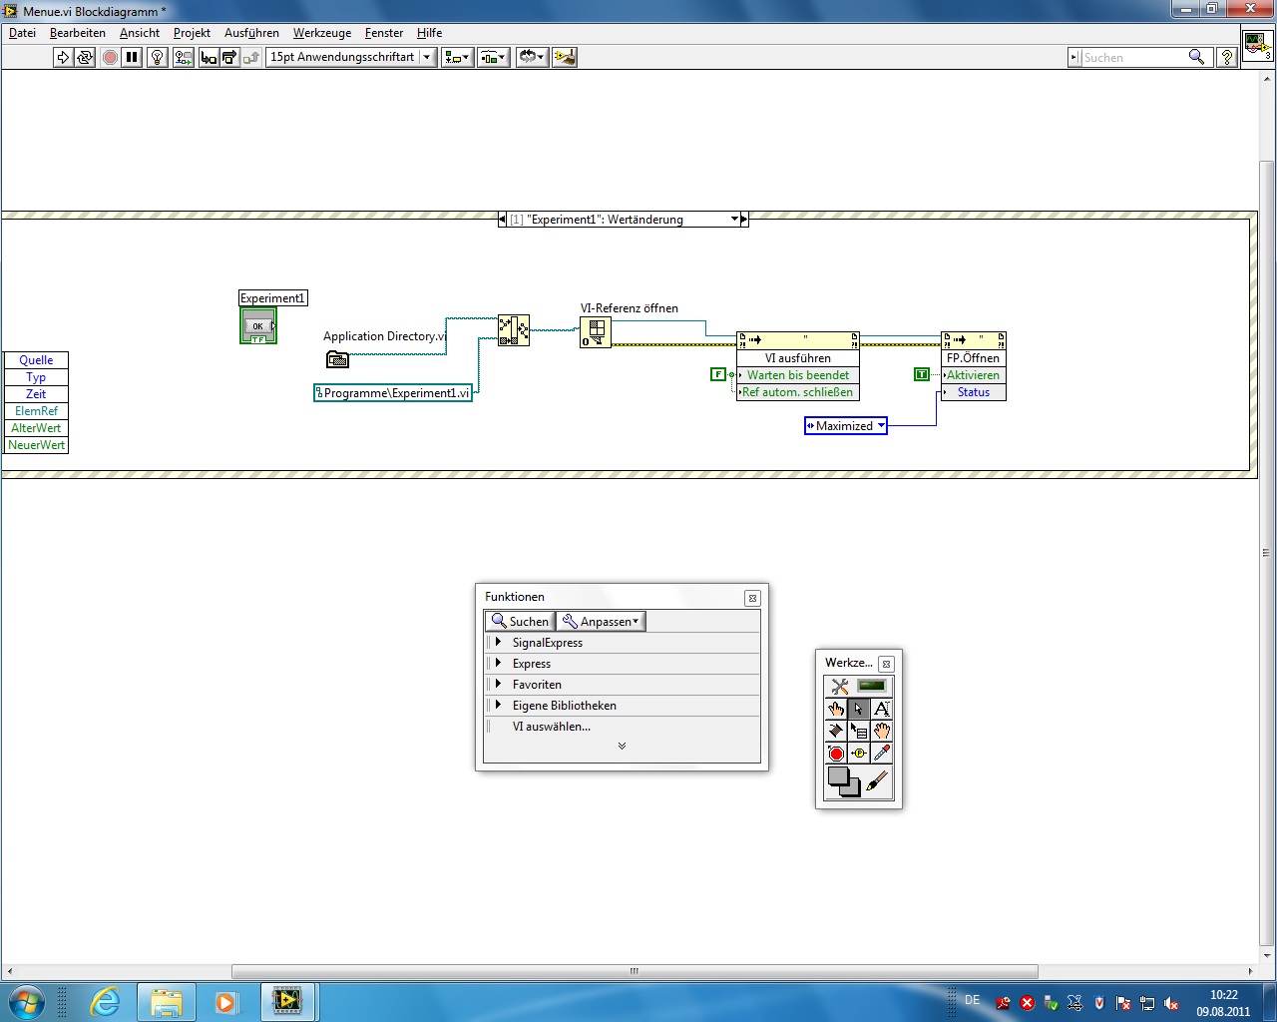The image size is (1277, 1022).
Task: Click the FP.Öffnen invoke node
Action: (974, 358)
